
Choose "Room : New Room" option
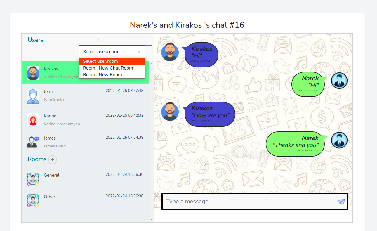coord(112,75)
